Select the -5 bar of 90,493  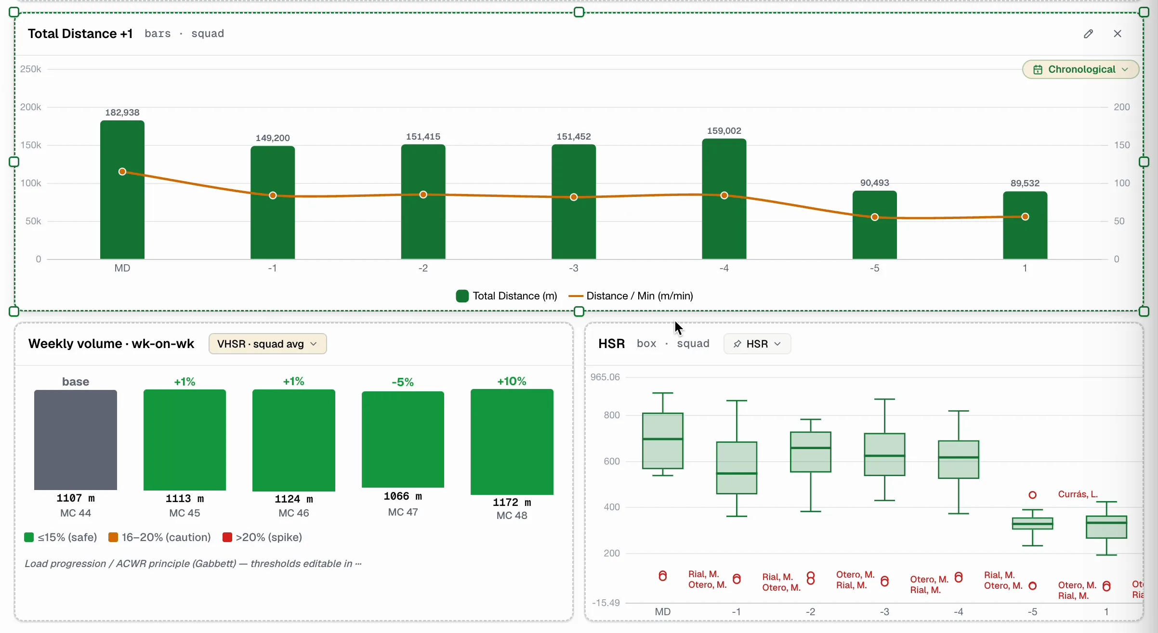pos(875,225)
